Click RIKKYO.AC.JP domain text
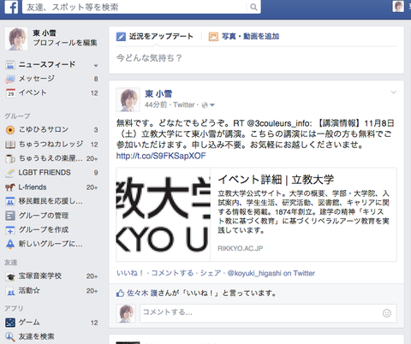The width and height of the screenshot is (411, 344). [241, 248]
